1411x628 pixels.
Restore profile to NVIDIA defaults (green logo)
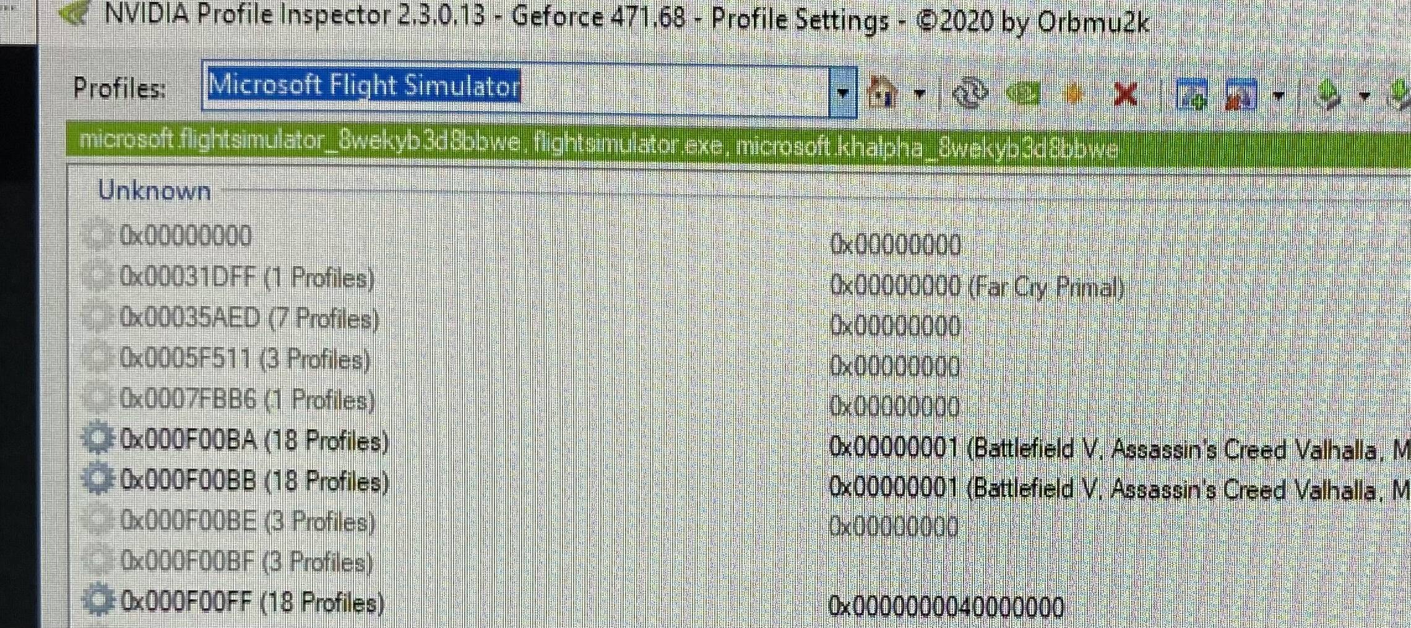click(1022, 94)
